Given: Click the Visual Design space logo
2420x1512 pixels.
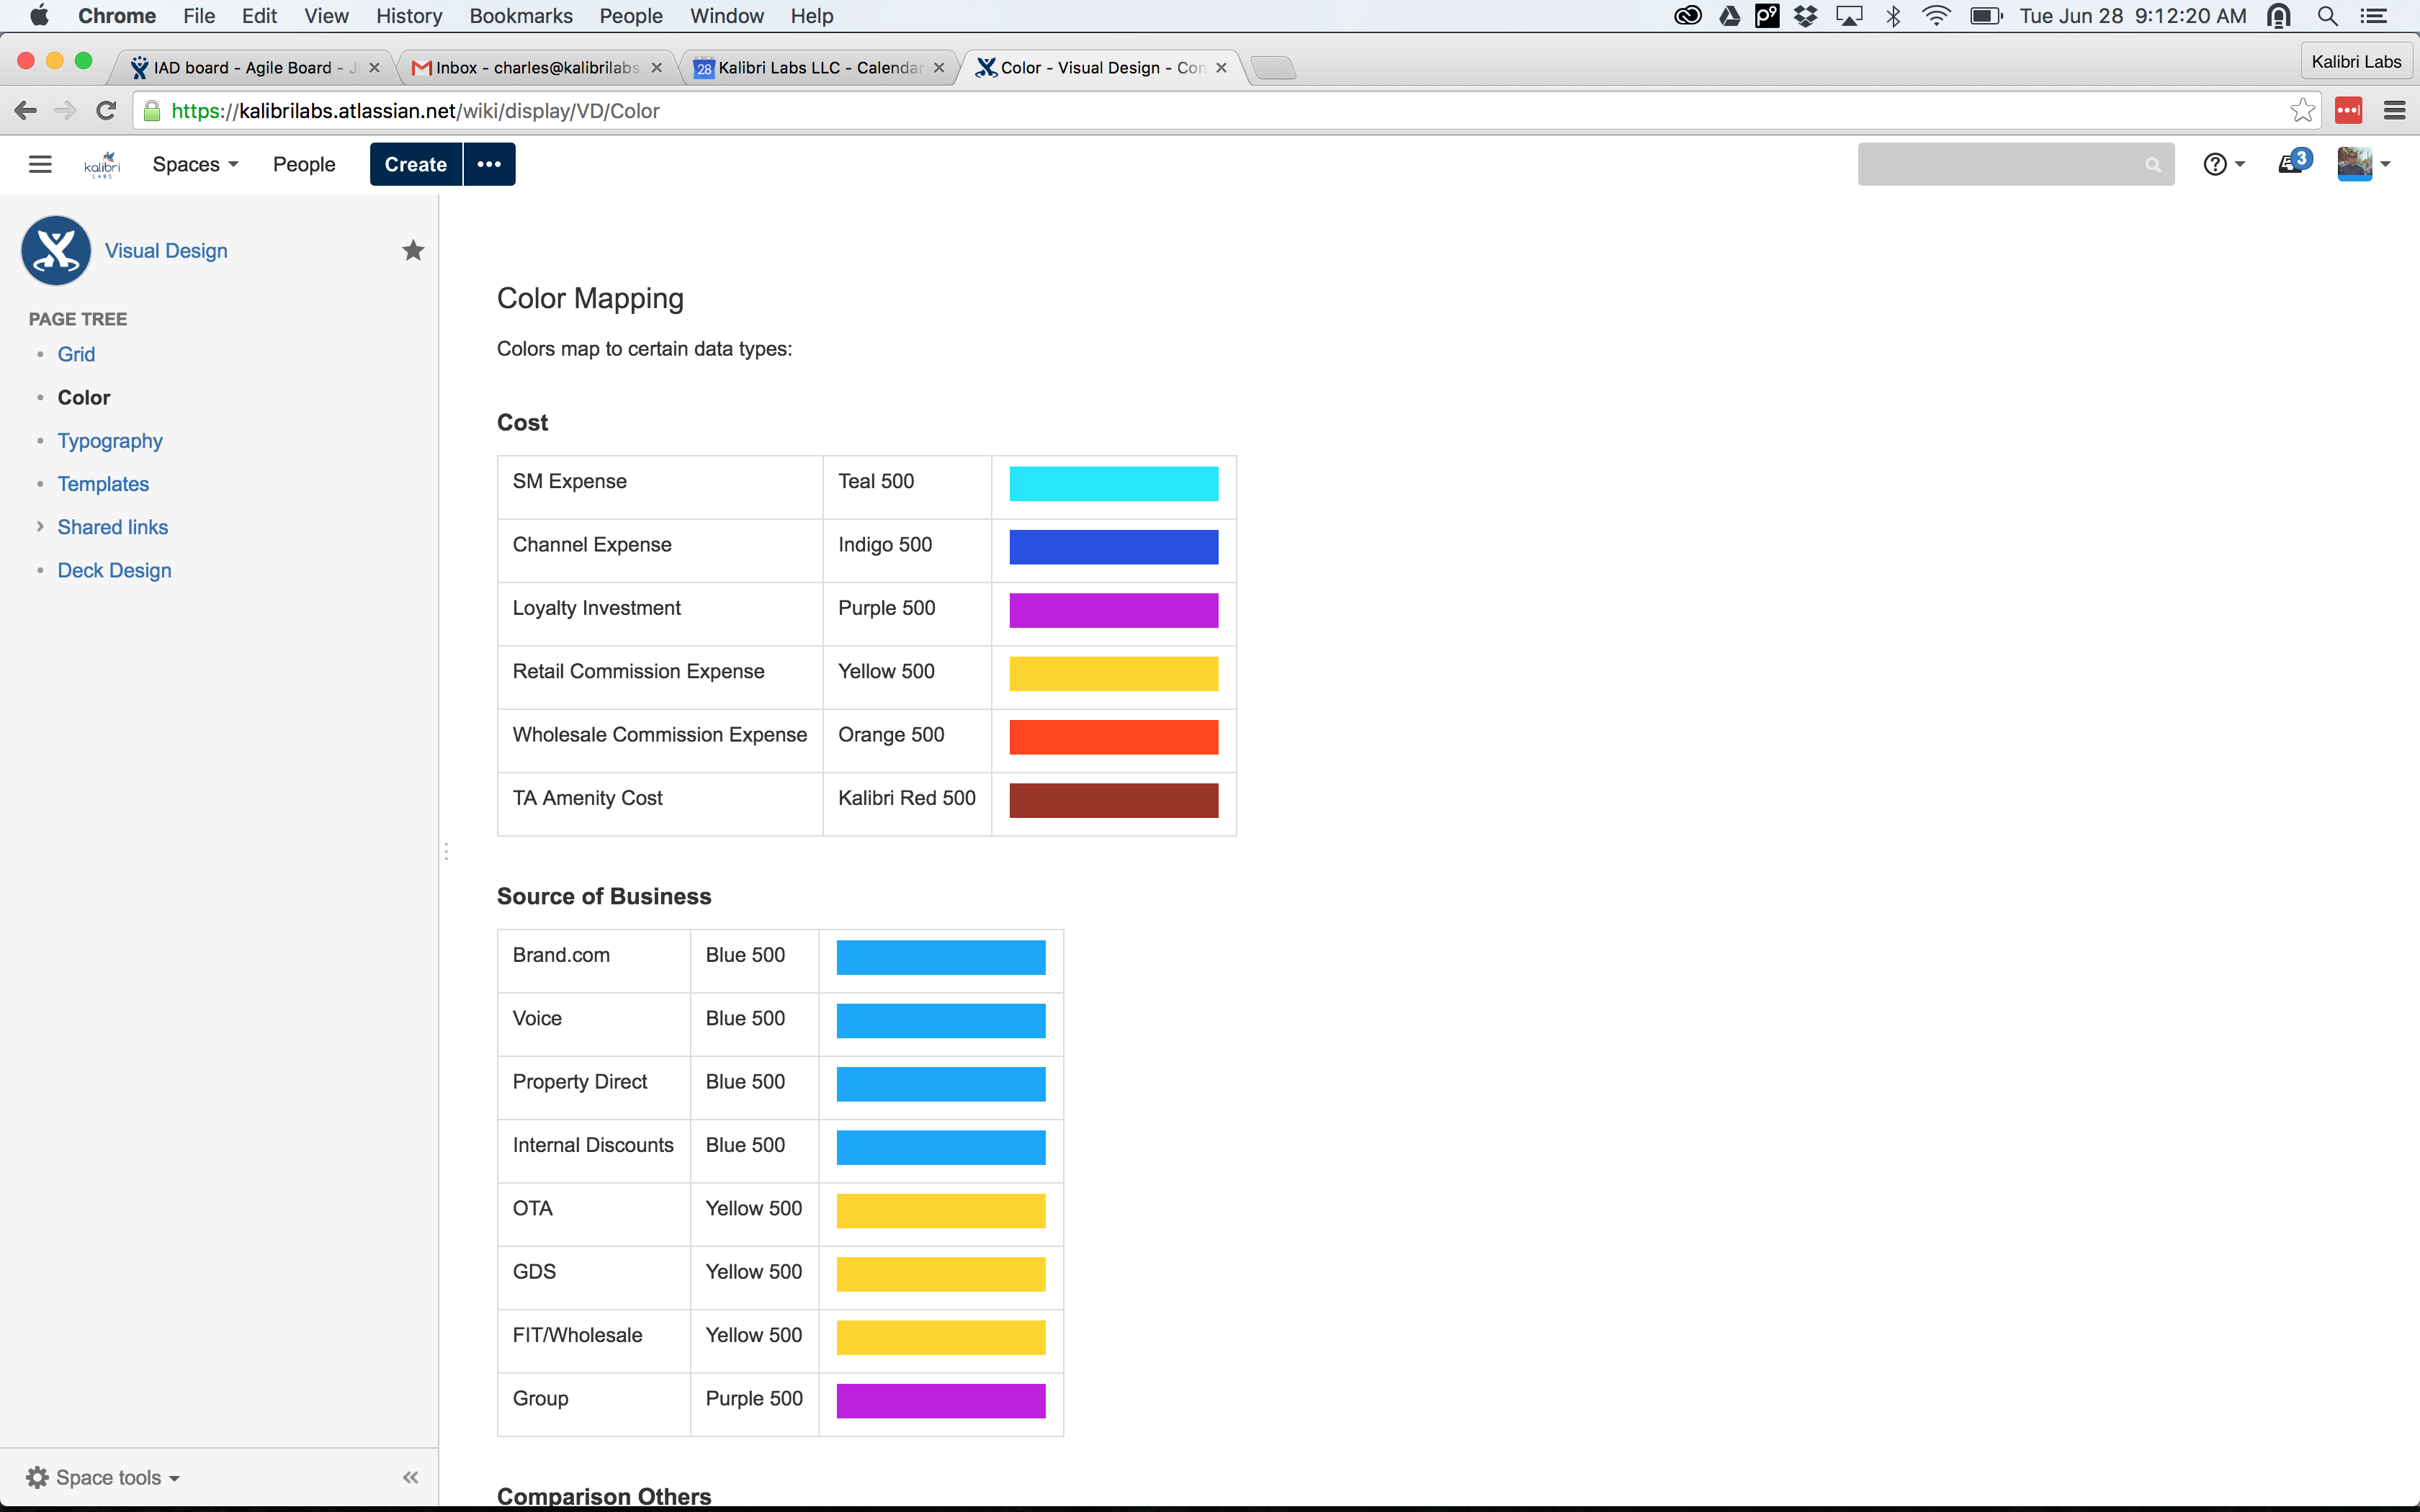Looking at the screenshot, I should [56, 250].
